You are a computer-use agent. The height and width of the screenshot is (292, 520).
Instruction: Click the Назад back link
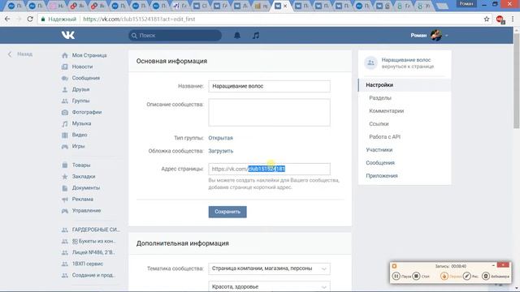(20, 54)
